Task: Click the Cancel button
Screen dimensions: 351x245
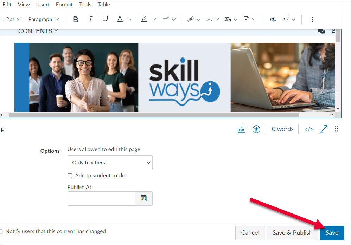Action: point(250,233)
